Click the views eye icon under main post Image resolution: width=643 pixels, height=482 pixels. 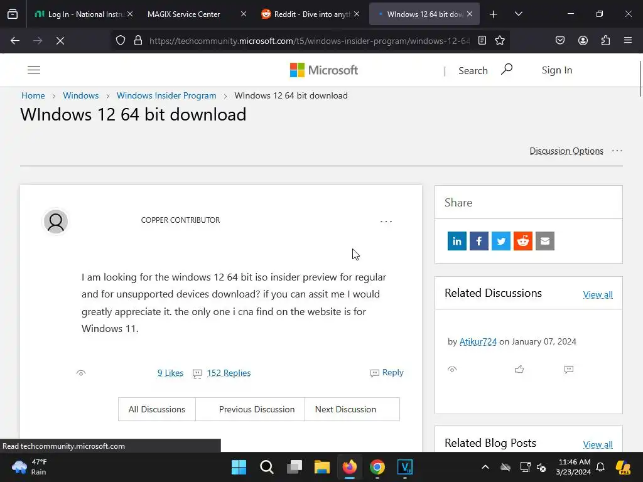click(x=81, y=373)
